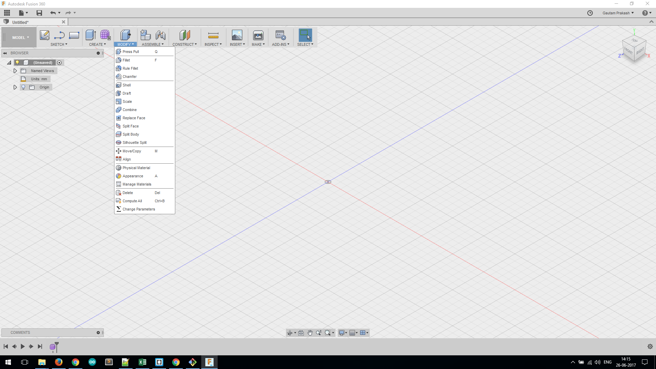Open timeline settings gear

pyautogui.click(x=650, y=346)
